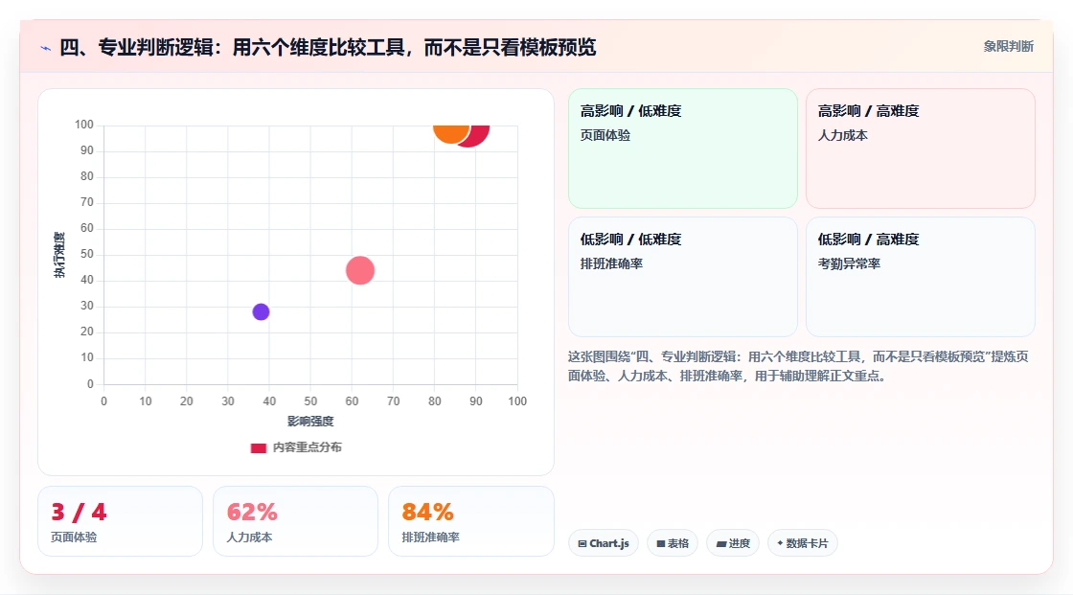The image size is (1073, 595).
Task: Click the 考勤异常率 text in the quadrant card
Action: 849,263
